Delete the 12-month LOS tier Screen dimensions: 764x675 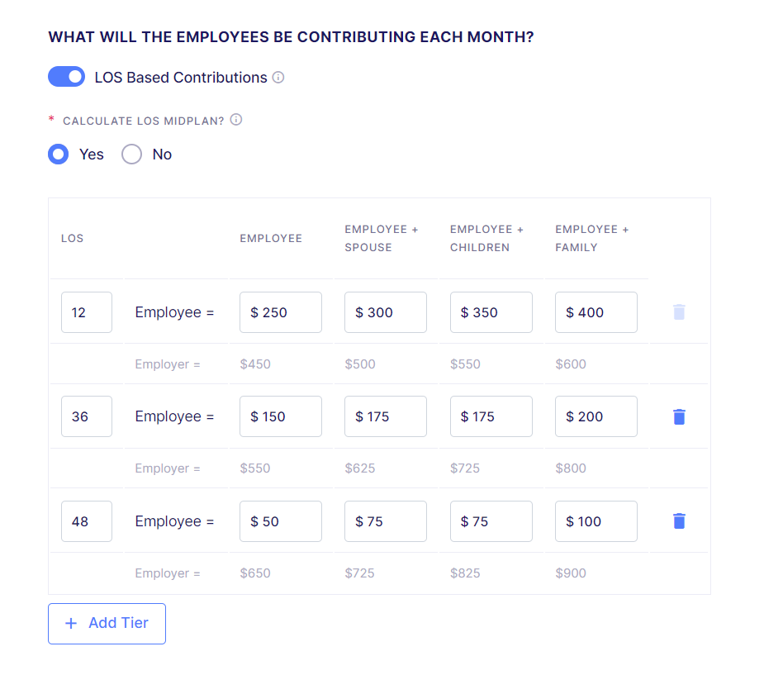679,312
